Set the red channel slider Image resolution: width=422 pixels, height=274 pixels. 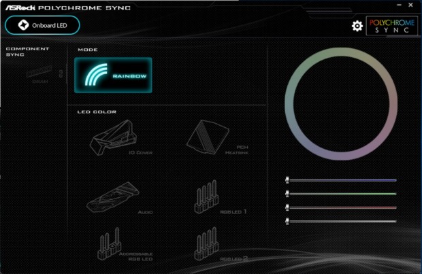(x=341, y=207)
